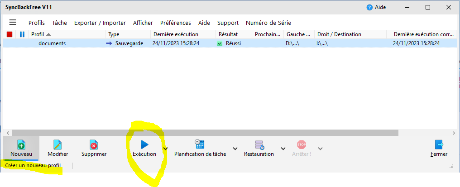Open the Support menu

click(228, 23)
